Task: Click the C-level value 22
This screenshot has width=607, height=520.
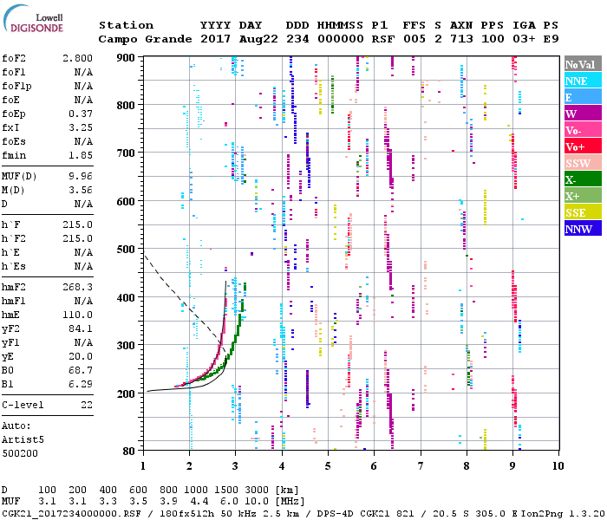Action: coord(86,405)
